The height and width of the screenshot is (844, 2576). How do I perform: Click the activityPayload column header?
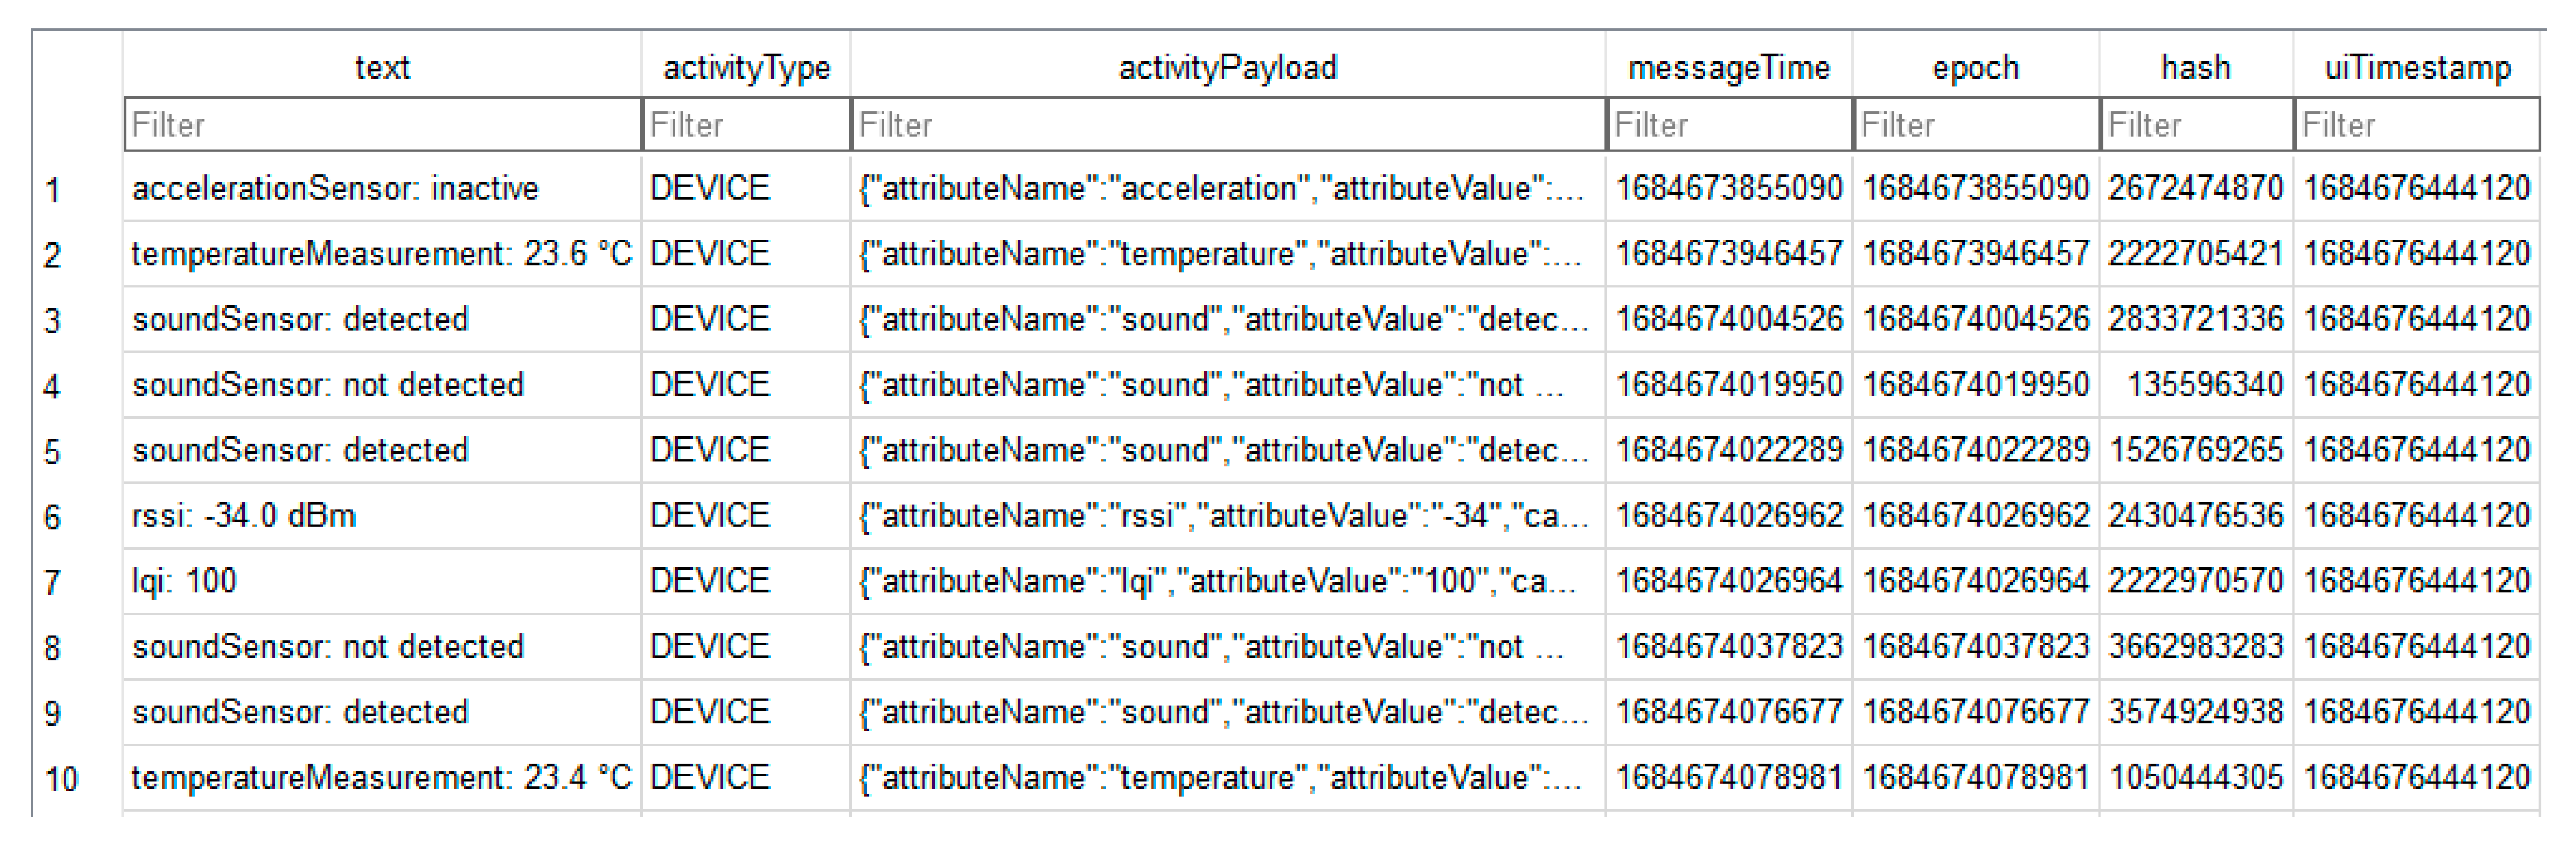coord(1228,67)
